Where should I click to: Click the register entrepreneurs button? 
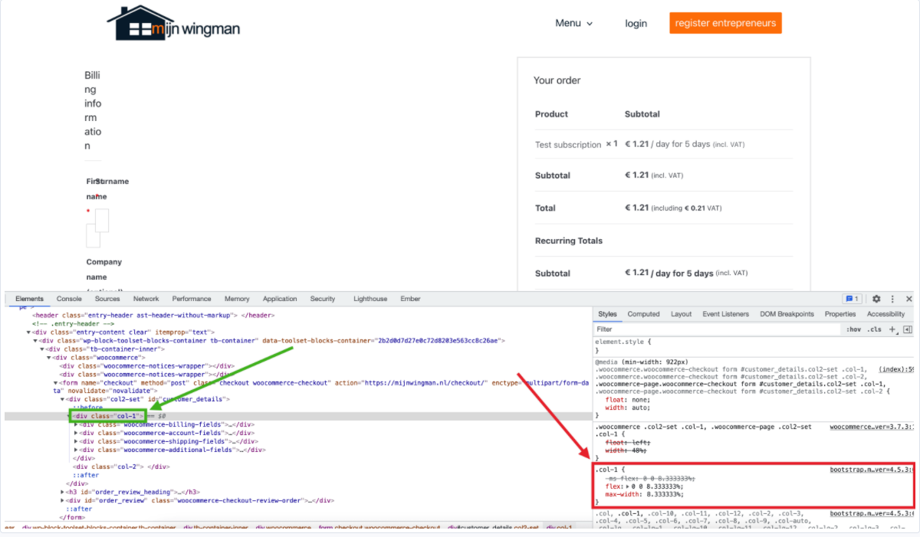tap(725, 23)
